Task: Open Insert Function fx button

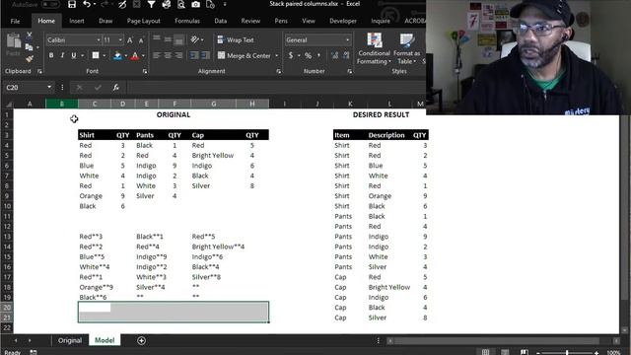Action: point(116,88)
